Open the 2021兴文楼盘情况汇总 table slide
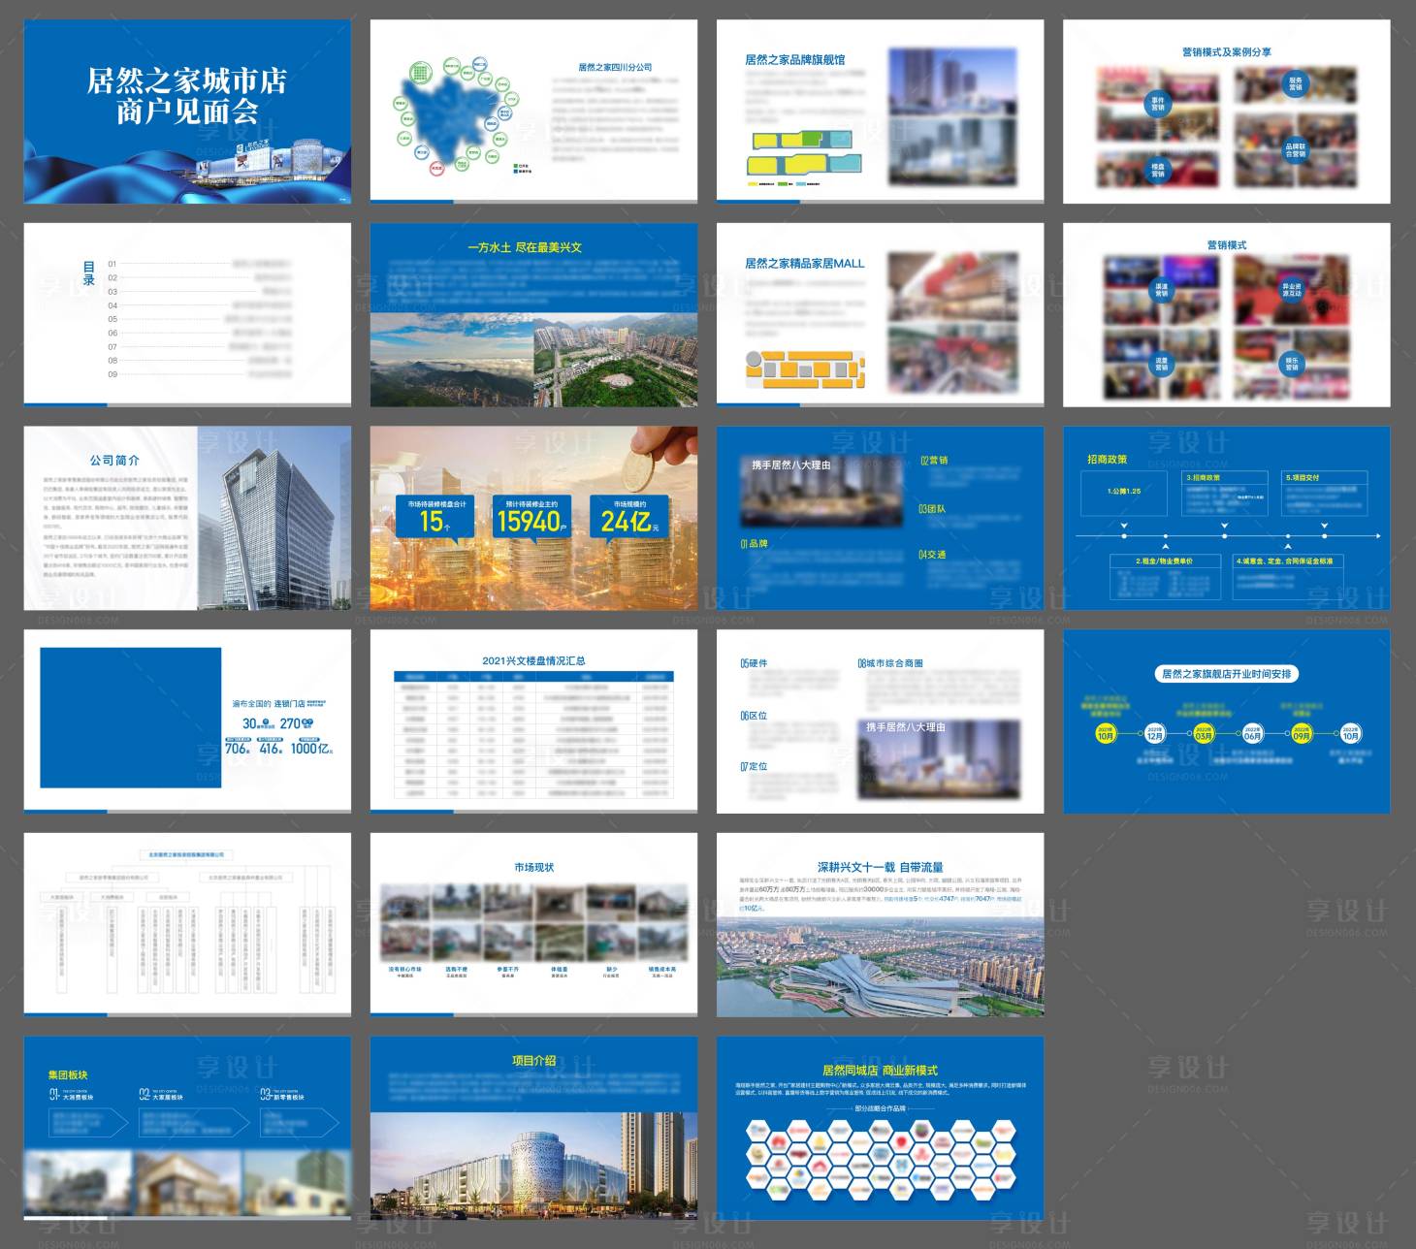The height and width of the screenshot is (1249, 1416). [x=533, y=721]
